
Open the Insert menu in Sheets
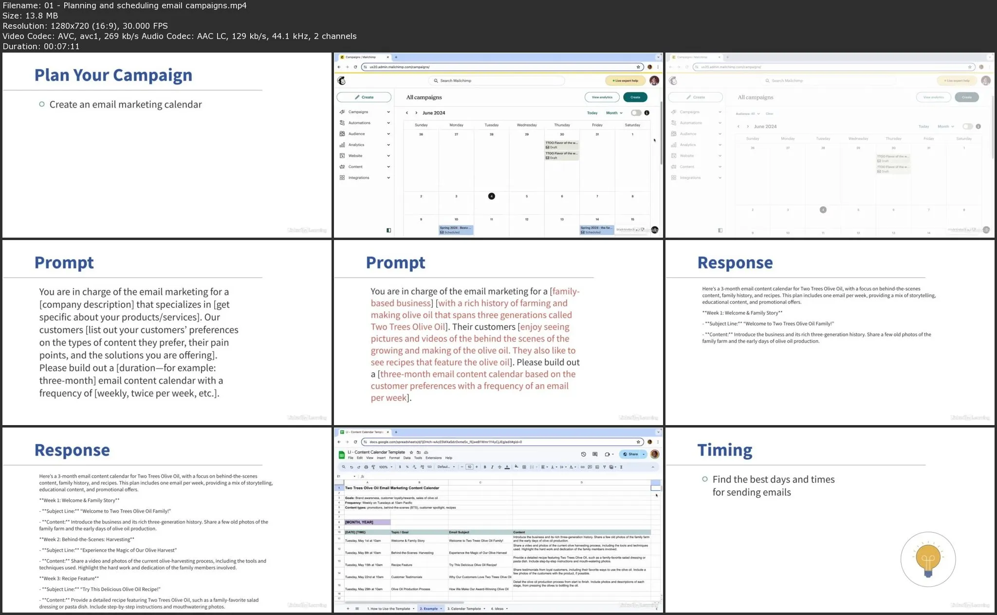[381, 458]
